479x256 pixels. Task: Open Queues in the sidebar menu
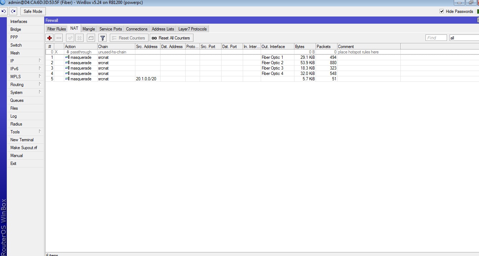coord(25,100)
